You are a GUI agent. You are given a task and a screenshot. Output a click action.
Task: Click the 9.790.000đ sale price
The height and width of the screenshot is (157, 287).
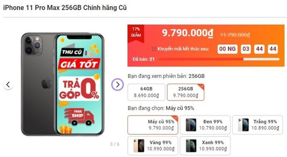[x=187, y=33]
